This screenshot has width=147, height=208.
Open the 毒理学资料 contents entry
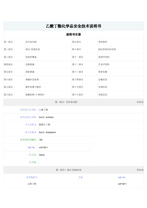coord(104,57)
